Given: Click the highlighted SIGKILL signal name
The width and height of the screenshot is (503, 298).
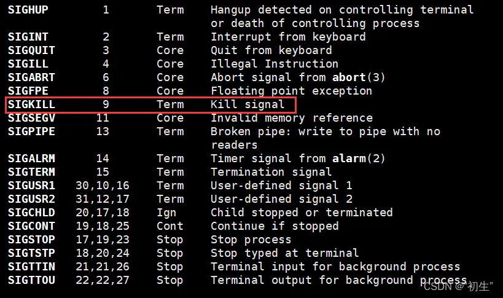Looking at the screenshot, I should click(31, 104).
